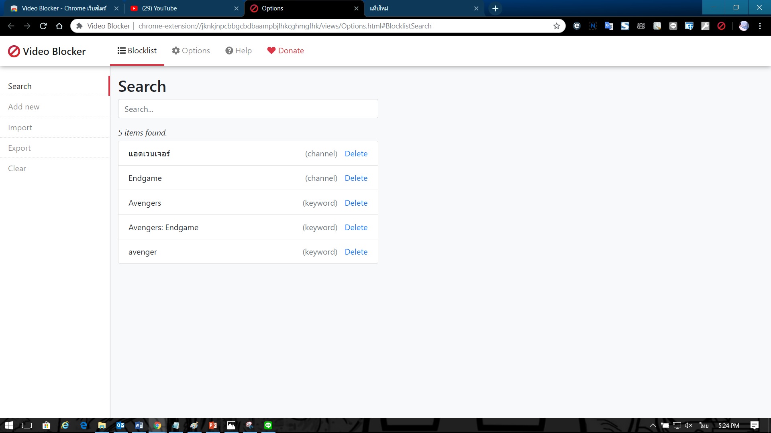
Task: Open the Action Center notifications icon
Action: point(755,425)
